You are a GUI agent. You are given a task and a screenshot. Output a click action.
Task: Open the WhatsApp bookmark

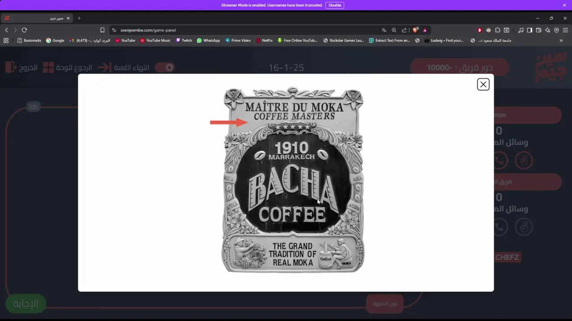pos(208,40)
